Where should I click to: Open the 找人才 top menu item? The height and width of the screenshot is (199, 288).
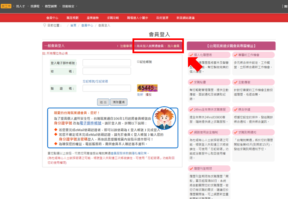[x=20, y=6]
